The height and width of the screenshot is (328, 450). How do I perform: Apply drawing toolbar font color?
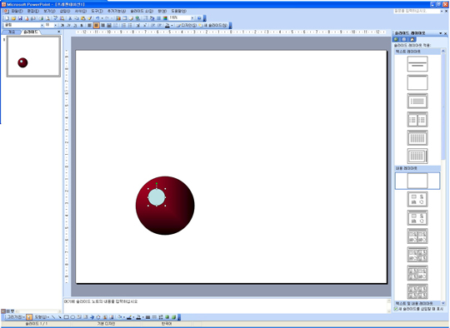point(138,317)
